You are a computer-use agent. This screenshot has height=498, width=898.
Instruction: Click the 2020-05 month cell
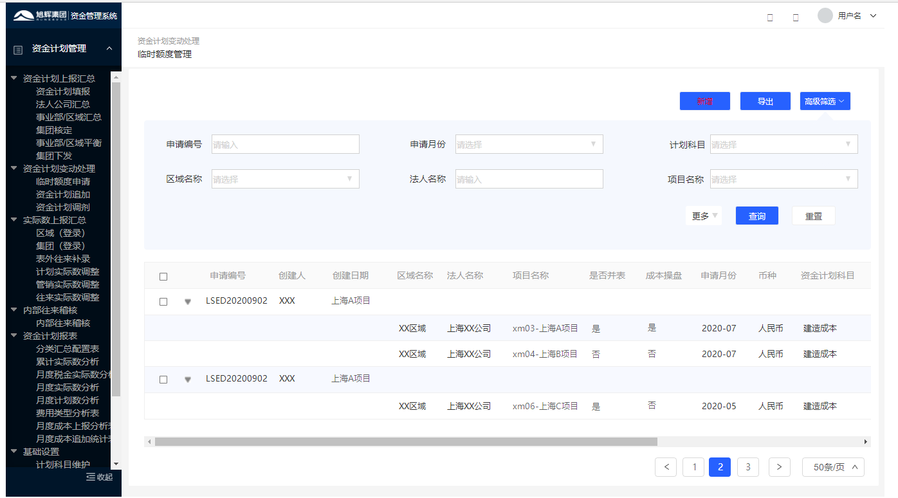[719, 406]
